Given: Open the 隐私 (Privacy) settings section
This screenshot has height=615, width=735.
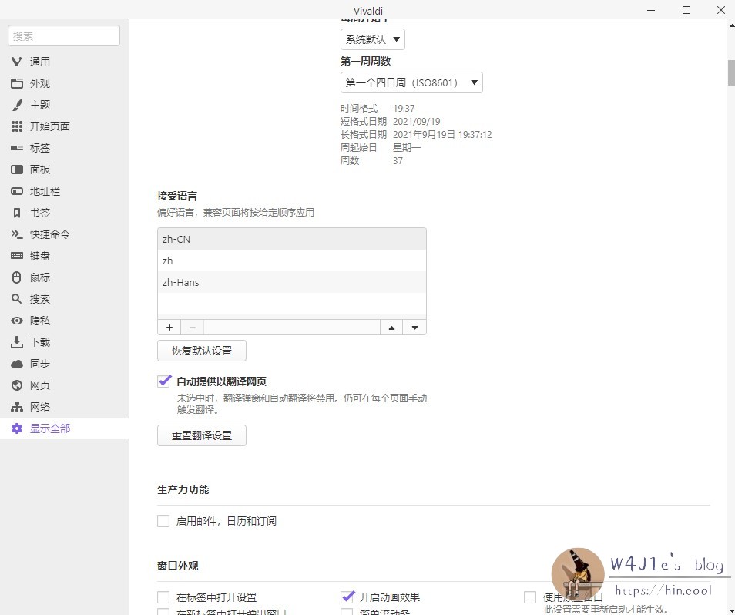Looking at the screenshot, I should 40,321.
